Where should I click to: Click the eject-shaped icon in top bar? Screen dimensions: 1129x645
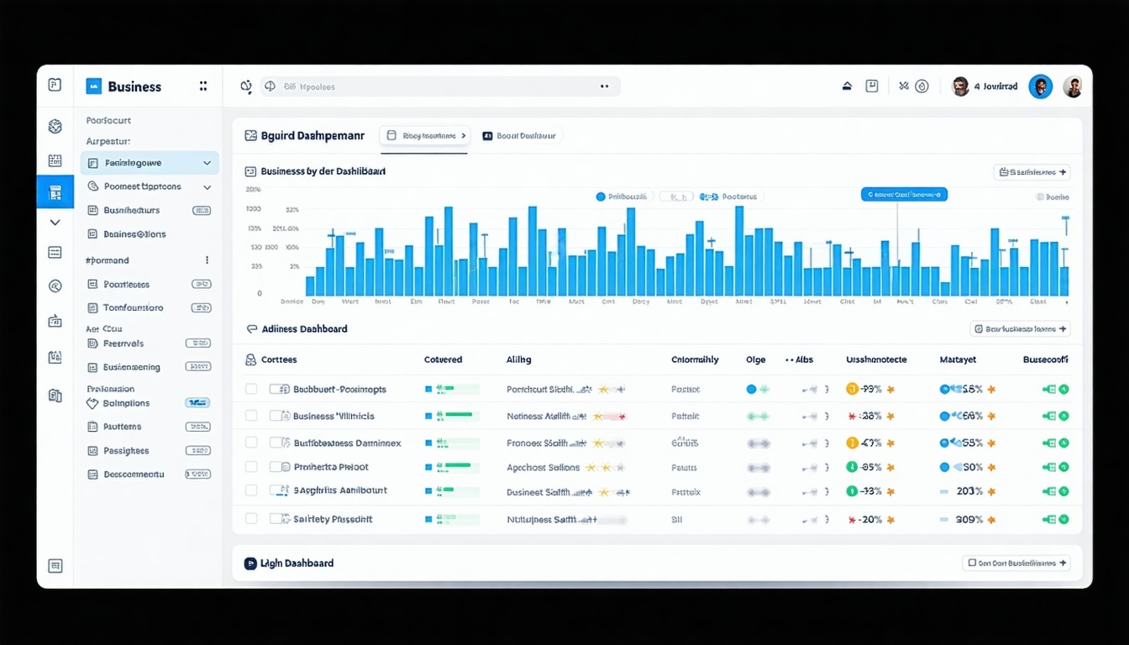(847, 87)
